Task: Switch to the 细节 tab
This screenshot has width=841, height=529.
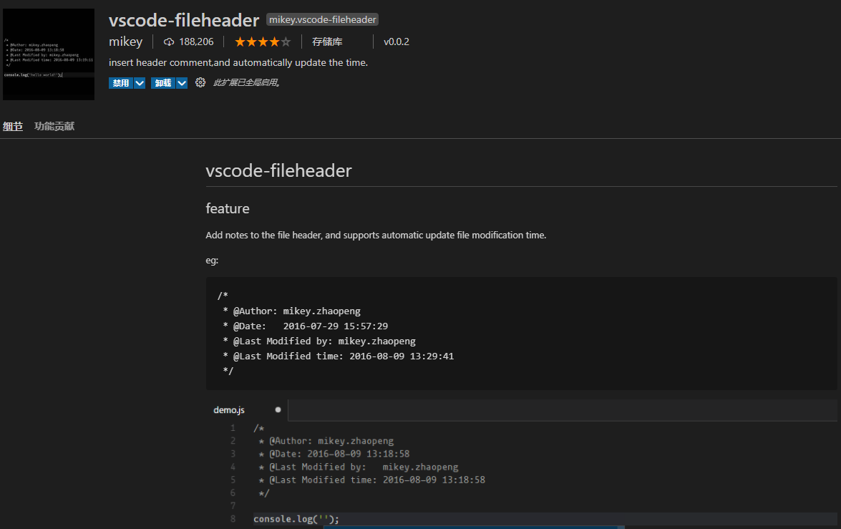Action: (13, 126)
